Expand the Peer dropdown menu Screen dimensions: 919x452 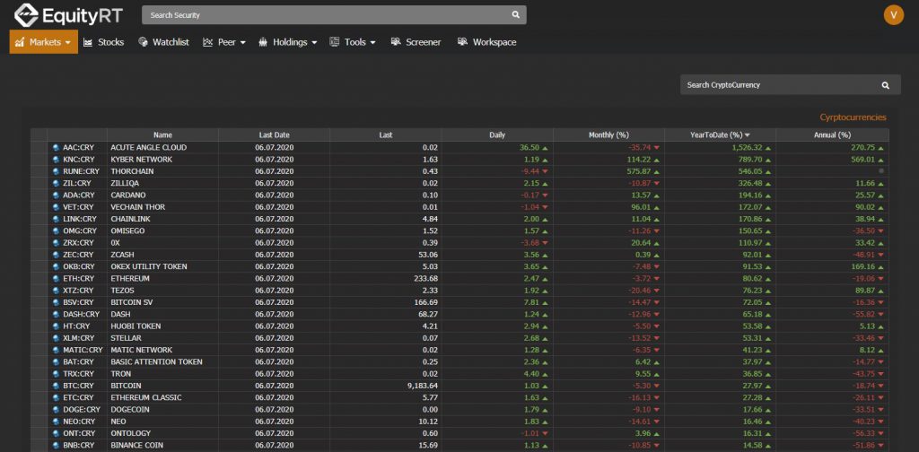223,42
